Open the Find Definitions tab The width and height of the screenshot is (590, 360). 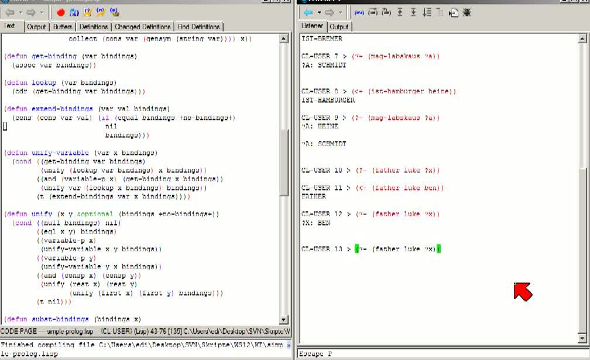(x=198, y=27)
